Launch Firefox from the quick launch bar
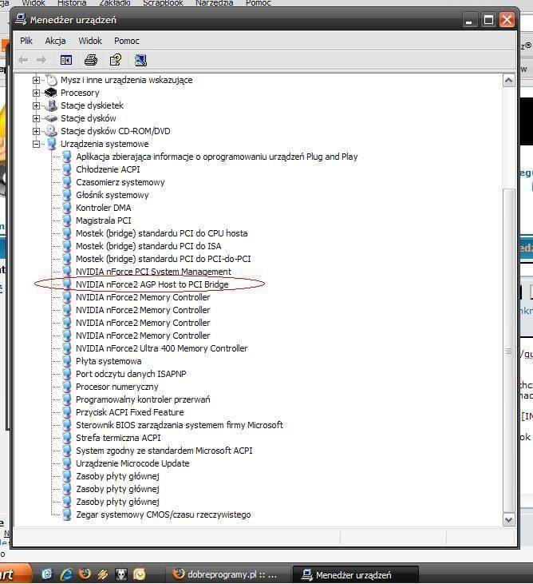Viewport: 533px width, 584px height. pyautogui.click(x=85, y=574)
